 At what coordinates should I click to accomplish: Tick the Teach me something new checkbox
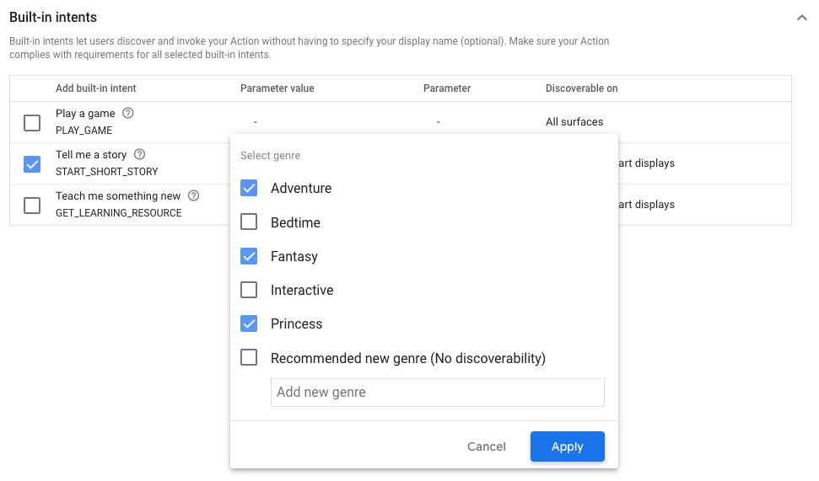point(32,206)
